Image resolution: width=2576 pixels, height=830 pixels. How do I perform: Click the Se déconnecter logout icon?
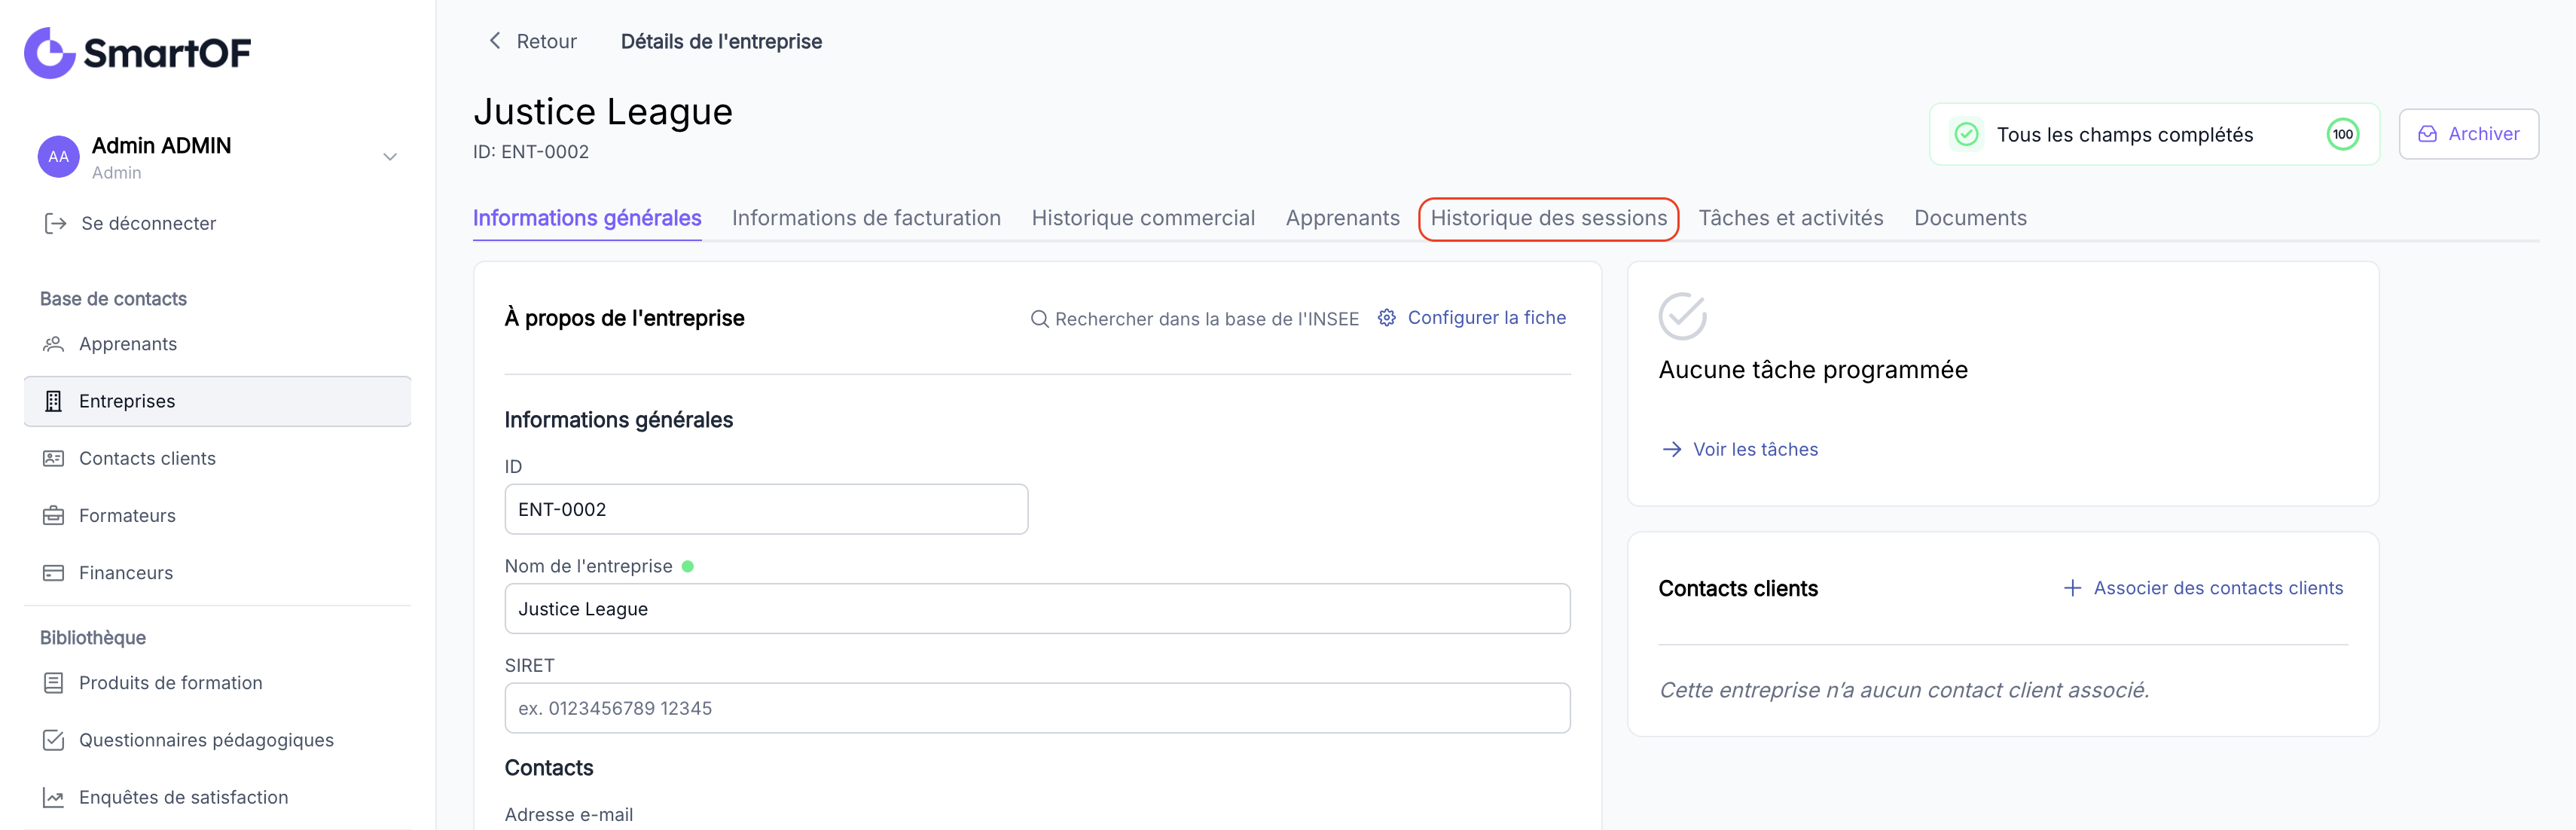pos(56,224)
